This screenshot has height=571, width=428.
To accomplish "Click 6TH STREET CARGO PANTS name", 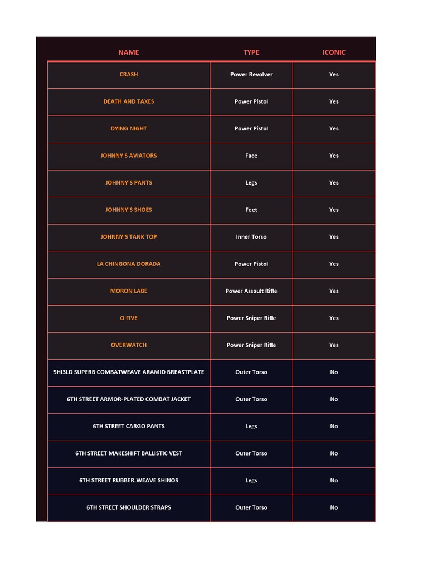I will pyautogui.click(x=129, y=426).
